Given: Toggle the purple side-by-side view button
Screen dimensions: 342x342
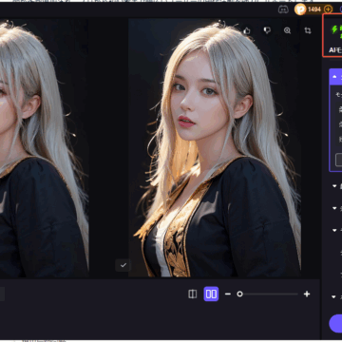Looking at the screenshot, I should click(x=211, y=294).
